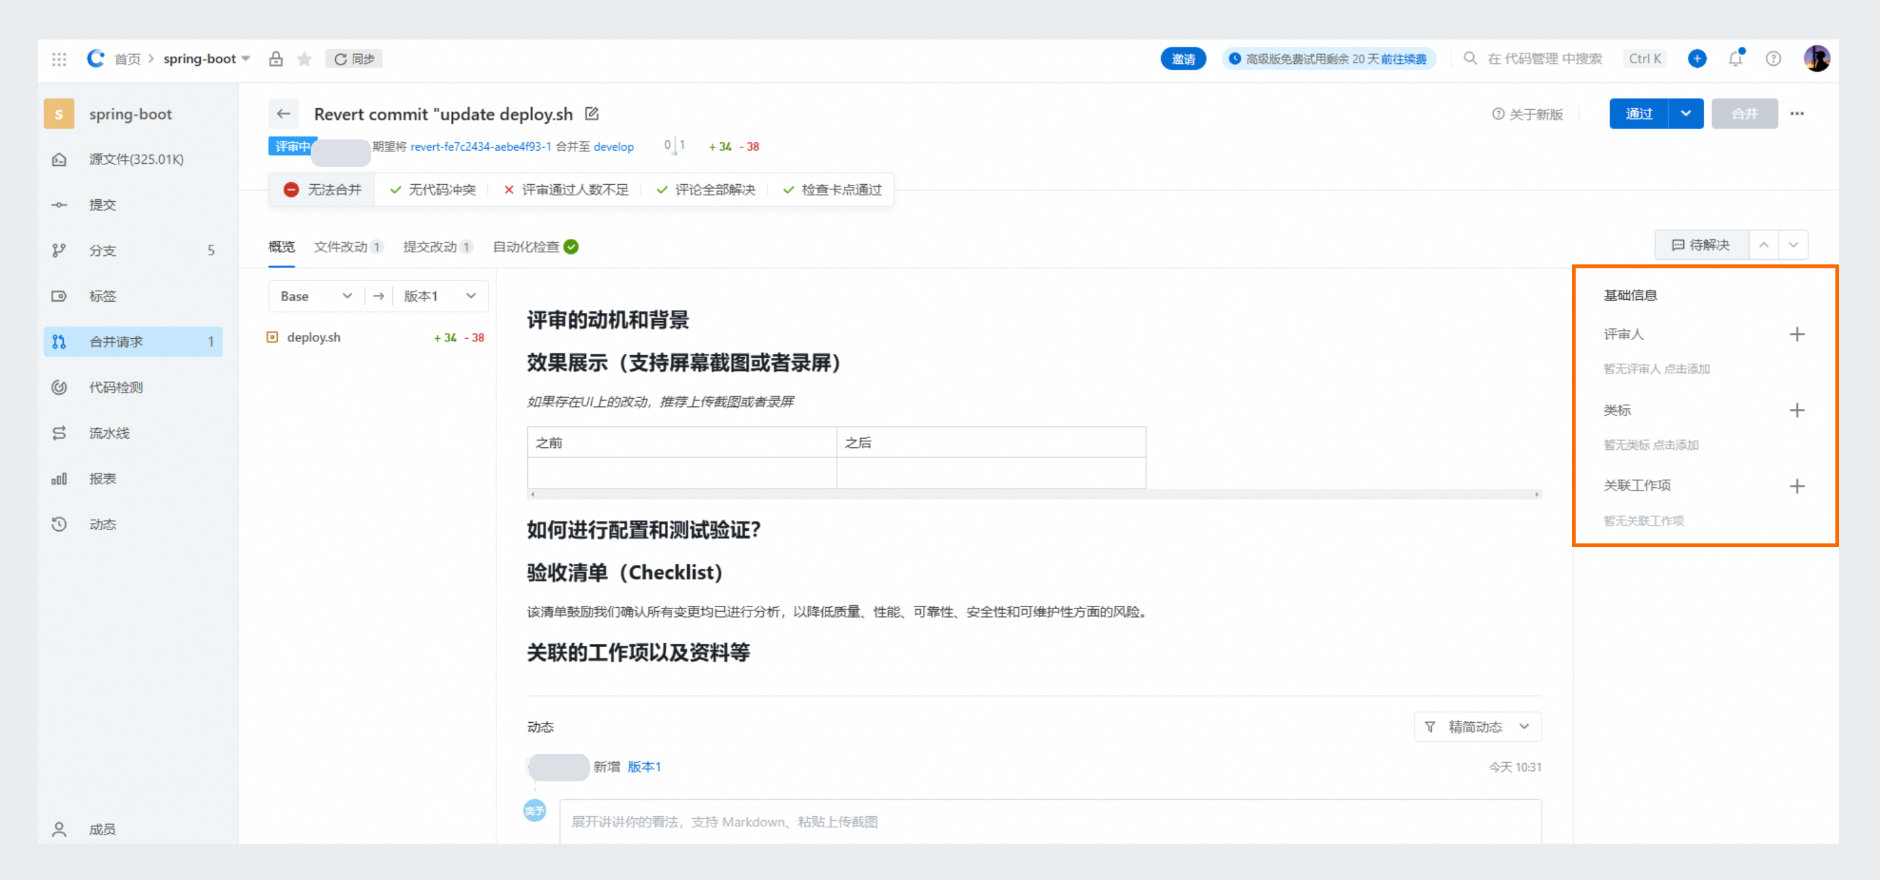Click the lock icon beside spring-boot
Screen dimensions: 1880x880
276,59
